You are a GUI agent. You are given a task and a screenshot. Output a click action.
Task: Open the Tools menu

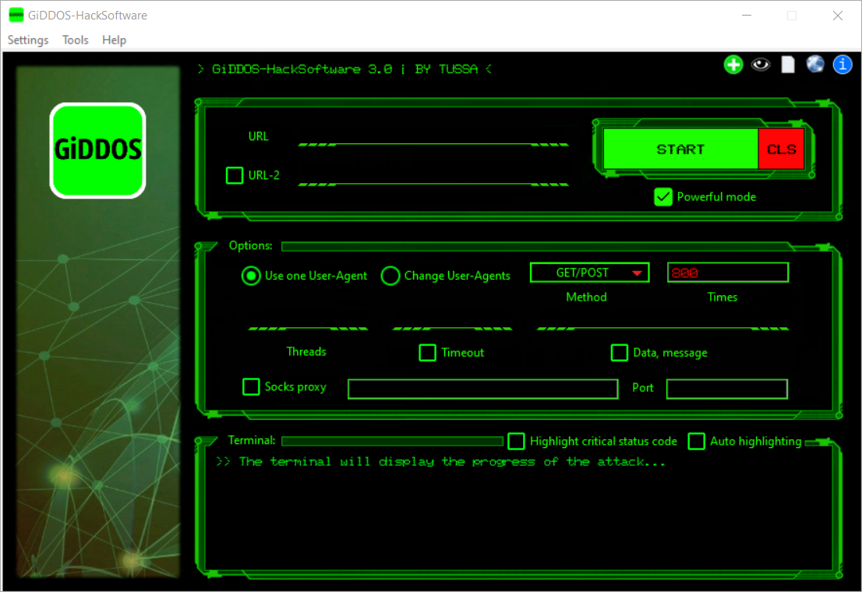76,41
